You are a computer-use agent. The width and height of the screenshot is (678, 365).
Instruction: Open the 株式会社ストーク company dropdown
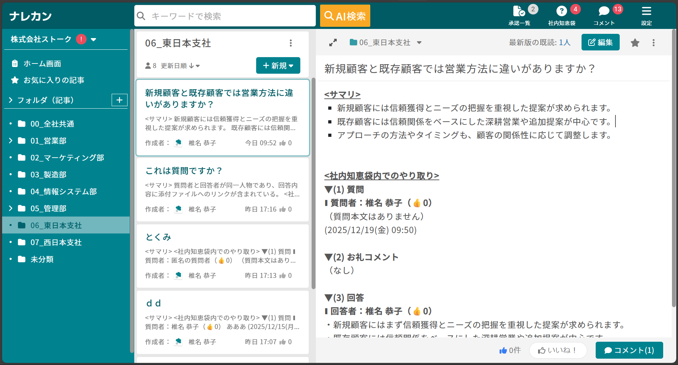click(93, 39)
